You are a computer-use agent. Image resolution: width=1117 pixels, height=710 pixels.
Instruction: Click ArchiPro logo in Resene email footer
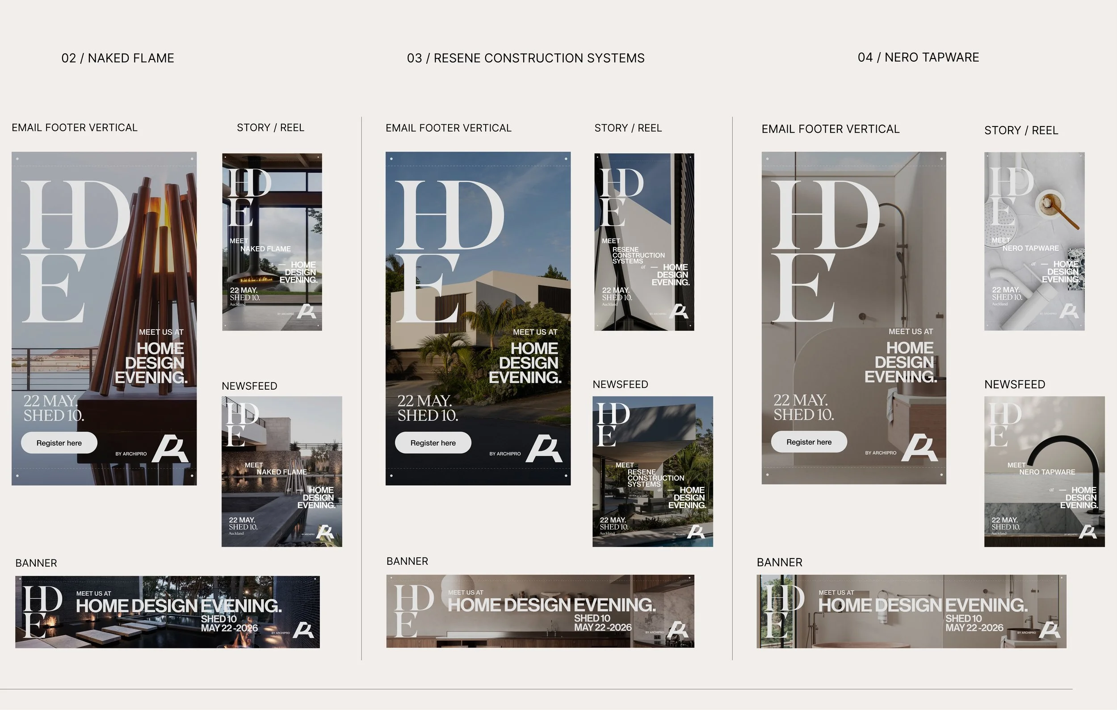544,449
